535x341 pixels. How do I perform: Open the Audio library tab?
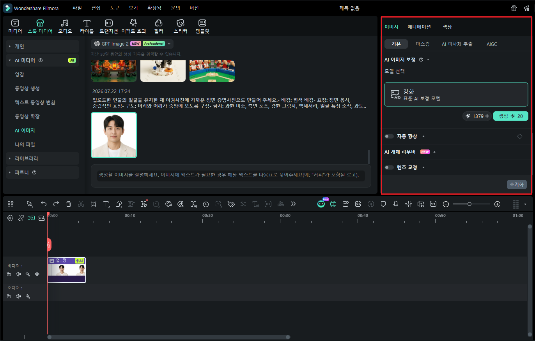click(x=65, y=26)
